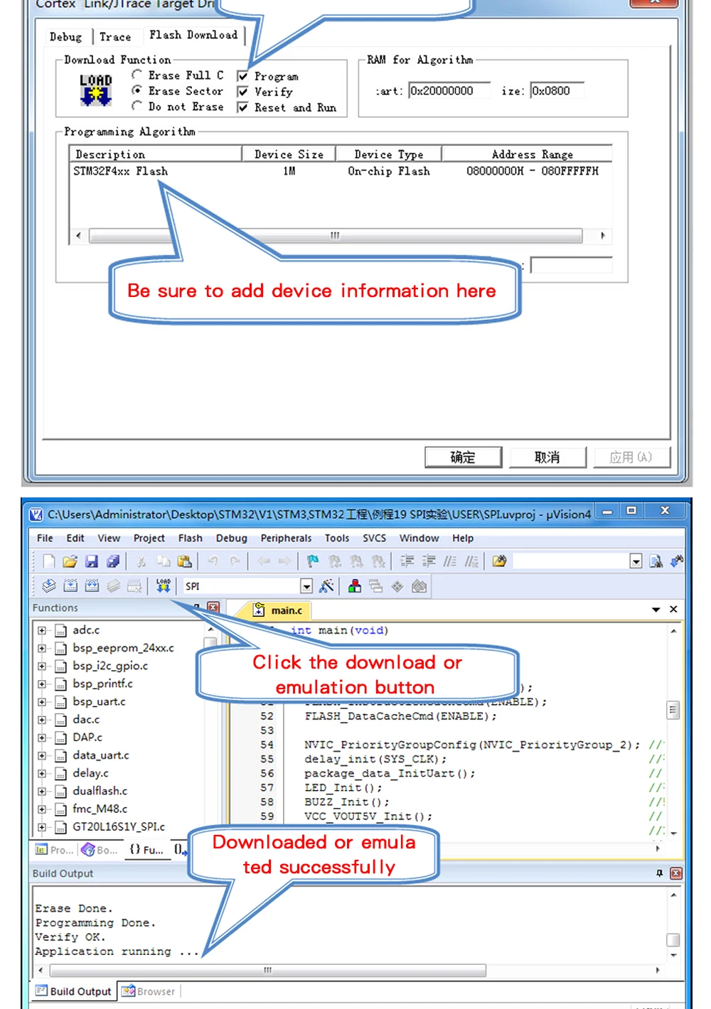Screen dimensions: 711x1009
Task: Indent selected lines via toolbar icon
Action: [407, 561]
